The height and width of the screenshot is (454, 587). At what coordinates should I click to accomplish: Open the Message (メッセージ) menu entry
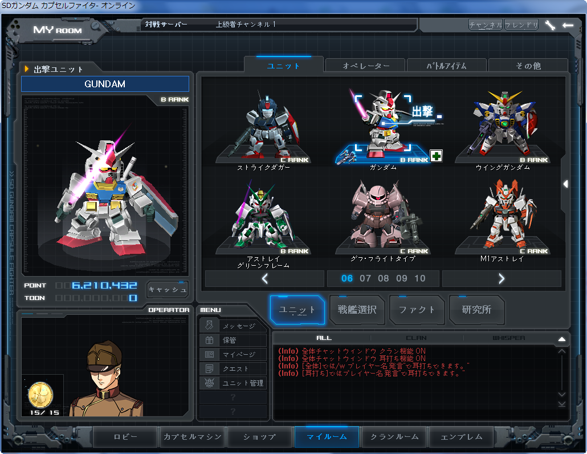pyautogui.click(x=234, y=326)
